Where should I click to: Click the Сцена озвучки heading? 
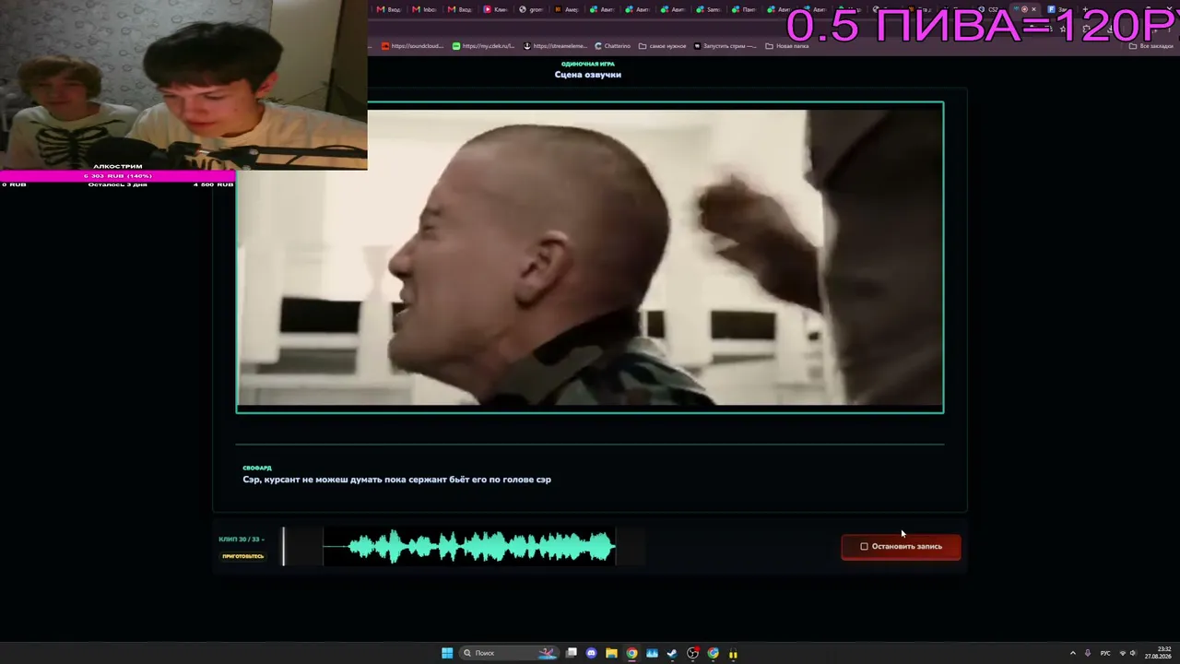588,75
